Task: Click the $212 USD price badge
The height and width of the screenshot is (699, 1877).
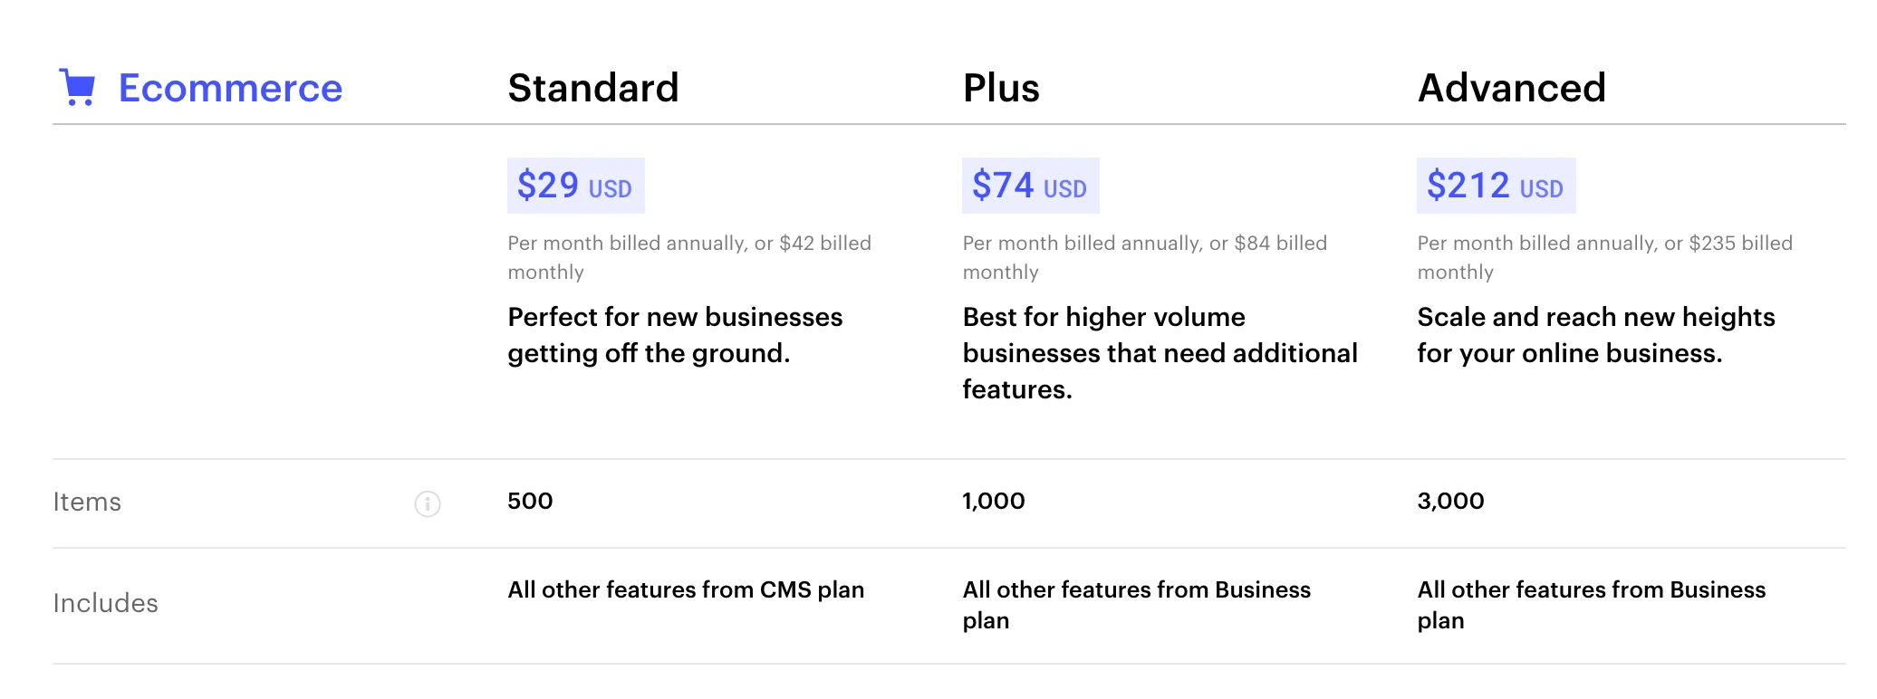Action: [x=1496, y=186]
